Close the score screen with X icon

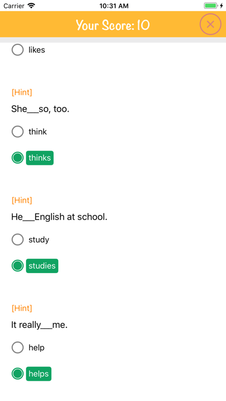210,24
